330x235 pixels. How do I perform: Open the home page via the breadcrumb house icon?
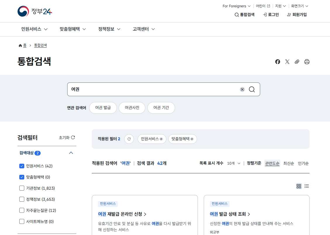click(x=20, y=45)
